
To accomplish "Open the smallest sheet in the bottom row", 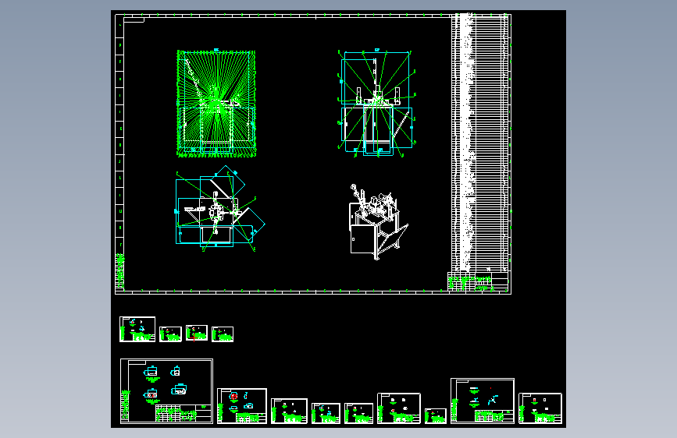I will [x=436, y=416].
